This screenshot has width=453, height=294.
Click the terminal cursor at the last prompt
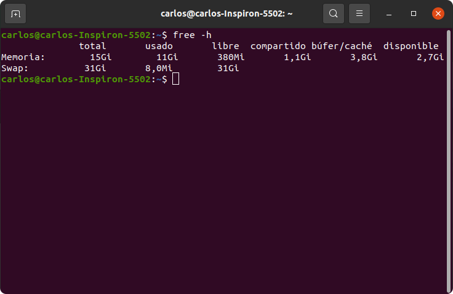click(x=175, y=79)
